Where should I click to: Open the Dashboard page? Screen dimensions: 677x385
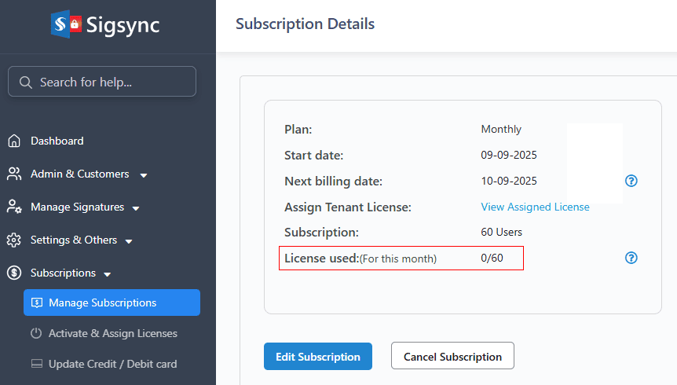click(x=57, y=141)
